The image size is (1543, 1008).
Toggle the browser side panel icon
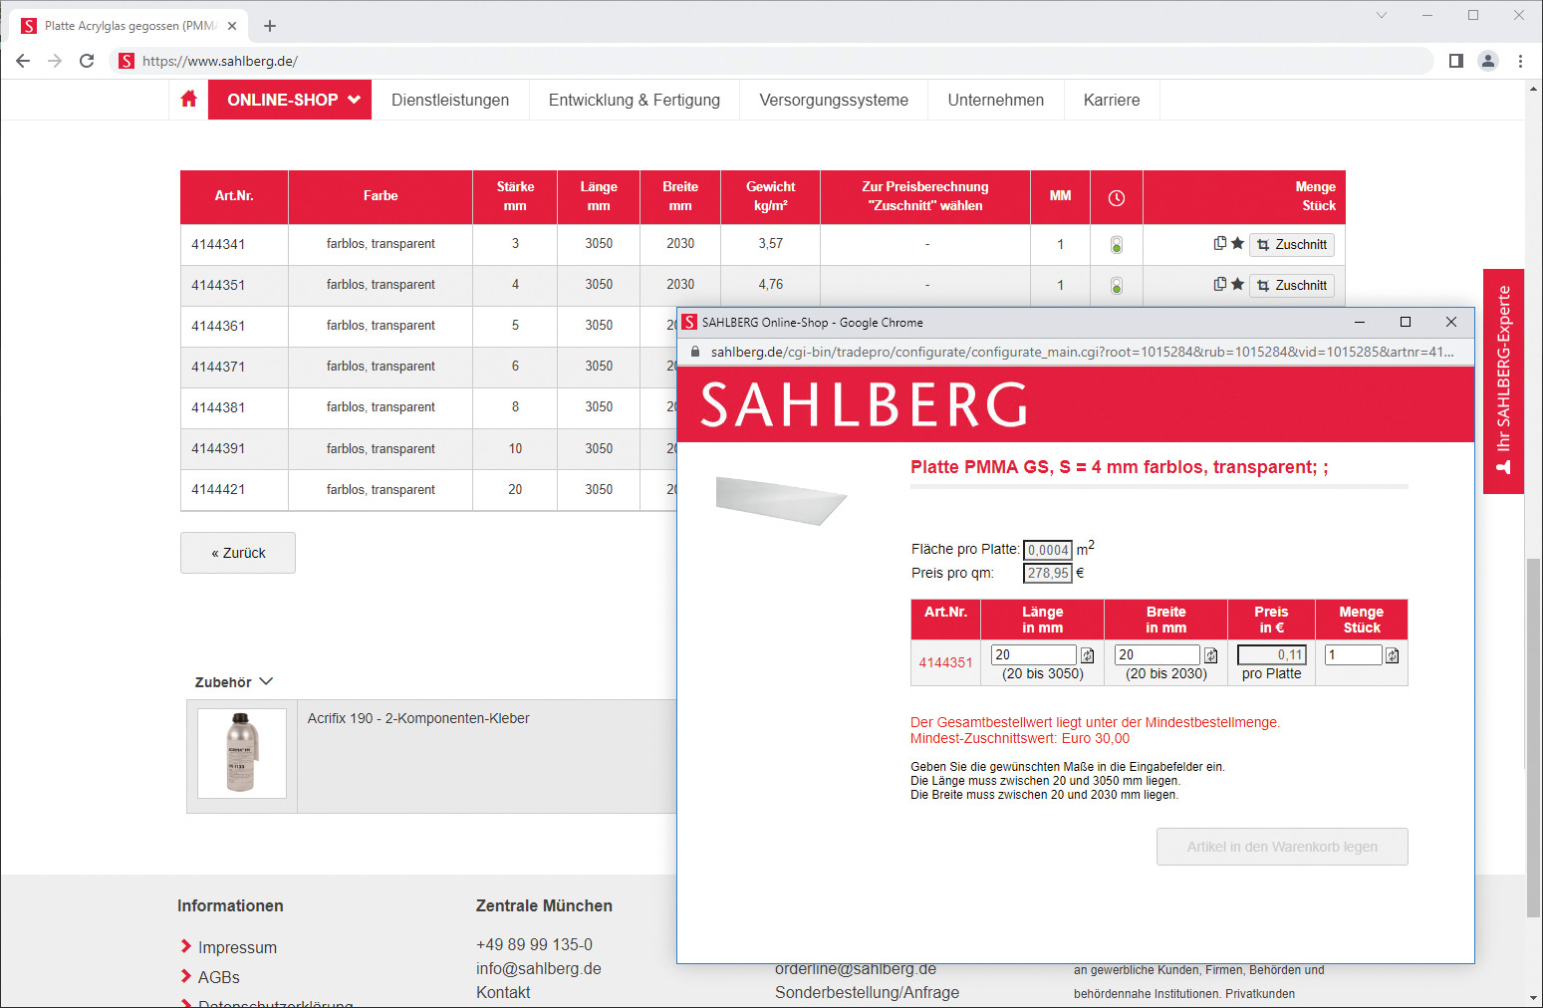1456,61
